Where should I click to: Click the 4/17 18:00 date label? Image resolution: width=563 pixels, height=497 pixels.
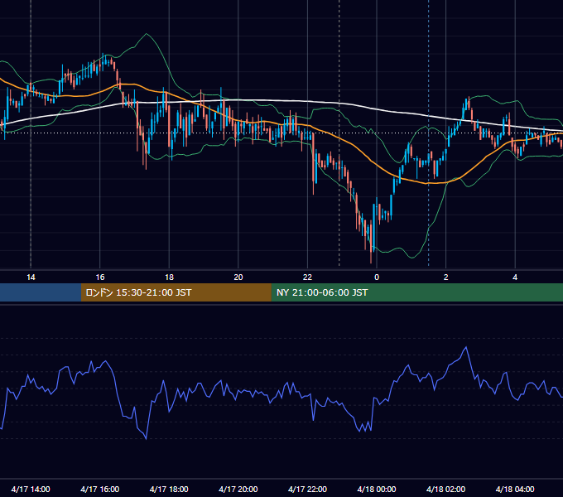point(169,489)
